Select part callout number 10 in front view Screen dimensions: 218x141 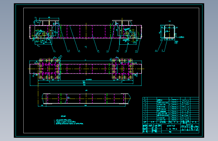136,51
